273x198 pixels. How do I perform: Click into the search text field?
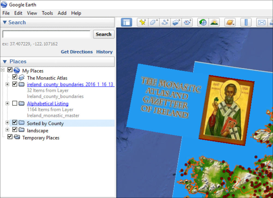(46, 34)
